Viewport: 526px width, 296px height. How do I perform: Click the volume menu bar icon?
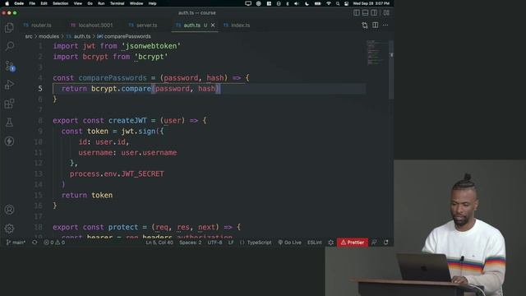[x=297, y=3]
